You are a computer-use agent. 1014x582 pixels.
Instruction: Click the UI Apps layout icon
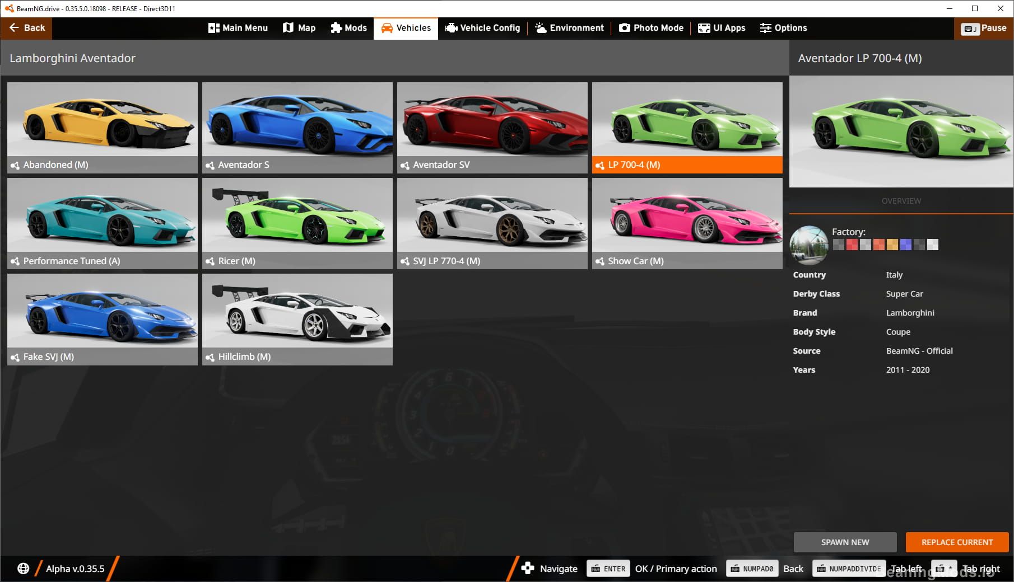click(x=704, y=28)
